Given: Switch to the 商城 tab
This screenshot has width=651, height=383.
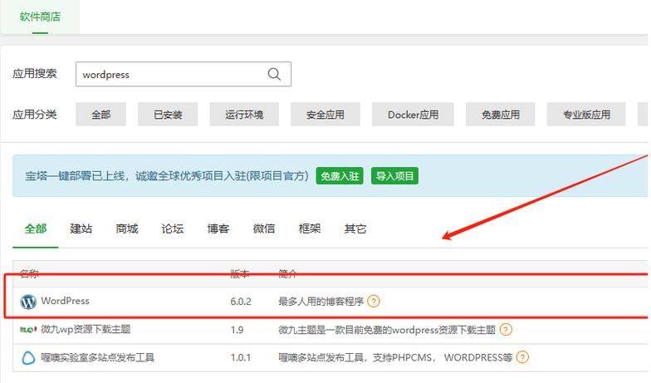Looking at the screenshot, I should (126, 229).
